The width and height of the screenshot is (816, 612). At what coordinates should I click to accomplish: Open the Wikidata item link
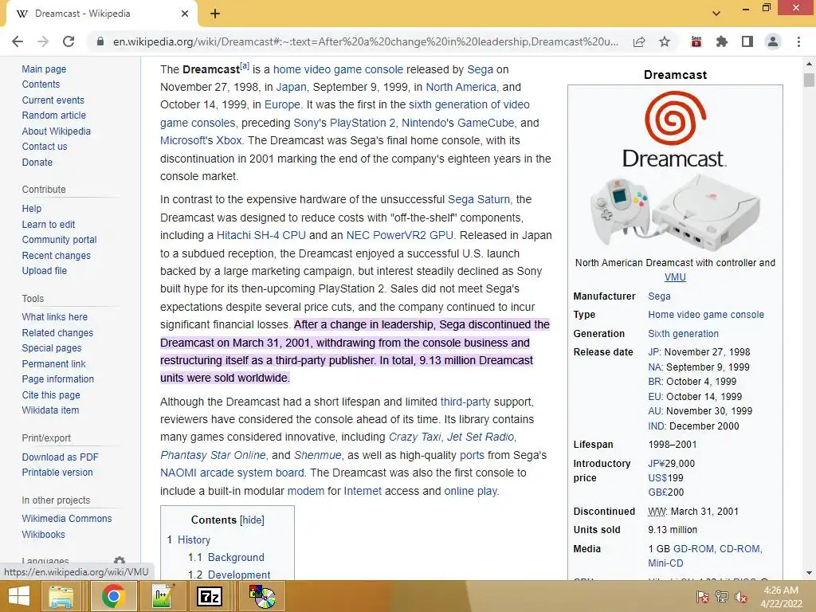50,410
